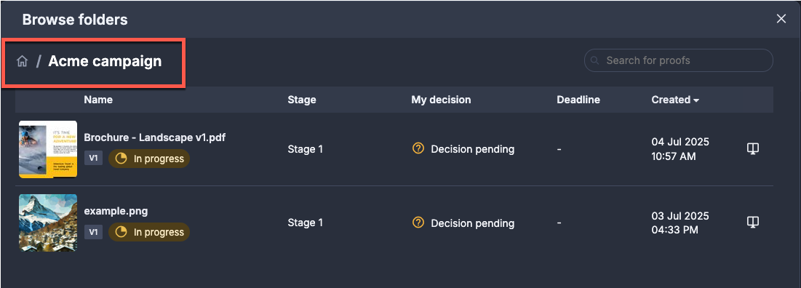Open example.png proof name
The height and width of the screenshot is (288, 801).
116,211
